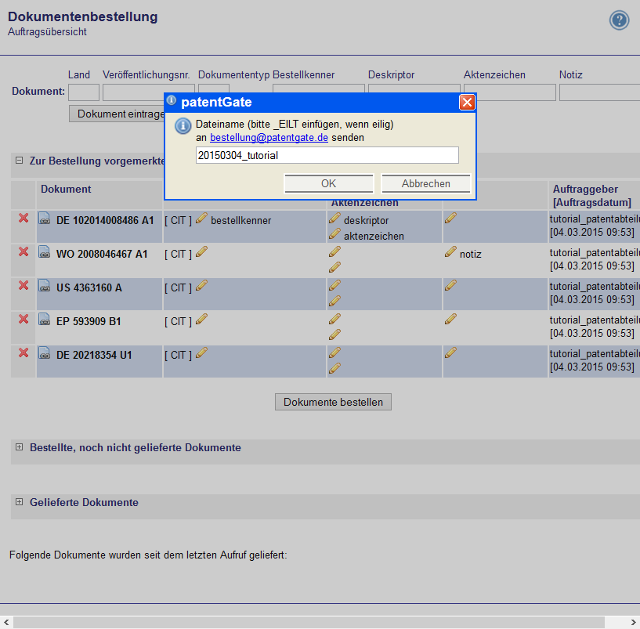Edit the 'bestellkenner' pencil in DE 102014008486 row
The width and height of the screenshot is (640, 629).
201,218
